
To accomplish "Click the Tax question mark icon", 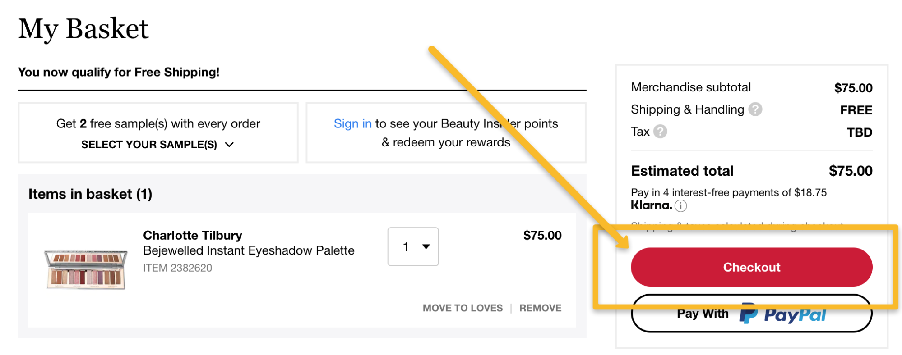I will pyautogui.click(x=660, y=132).
